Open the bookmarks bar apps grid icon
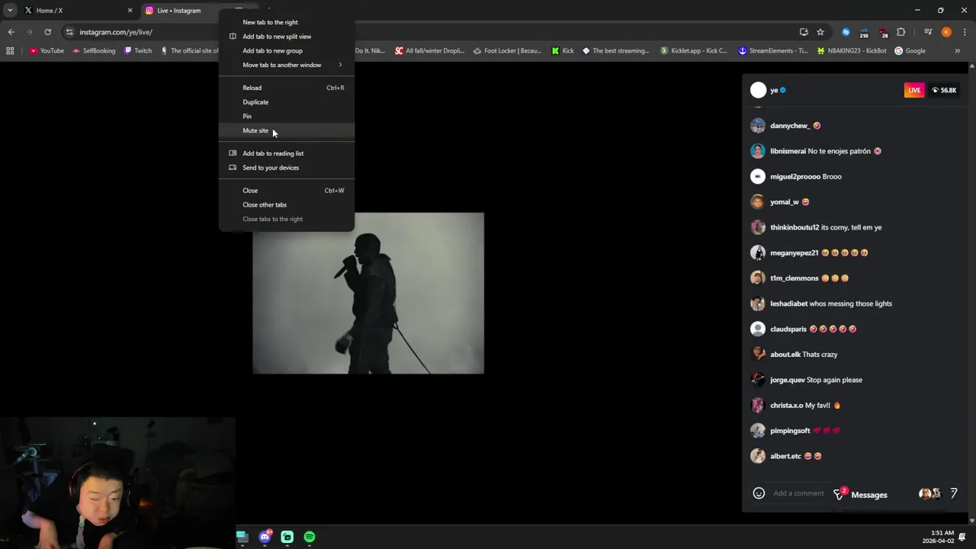This screenshot has height=549, width=976. click(10, 51)
